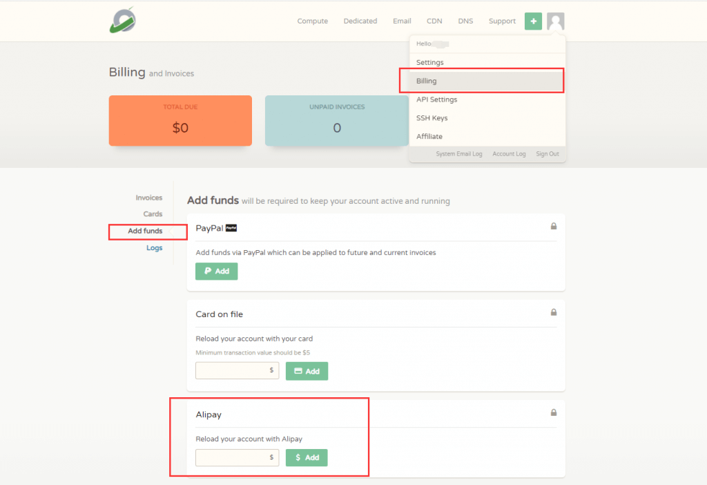This screenshot has height=485, width=707.
Task: Click the 'Billing and Invoices' page heading
Action: (x=151, y=73)
